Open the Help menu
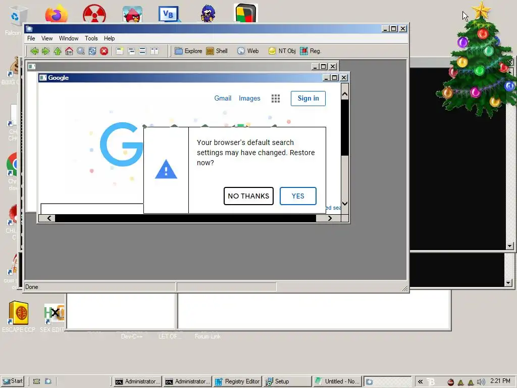 [109, 38]
